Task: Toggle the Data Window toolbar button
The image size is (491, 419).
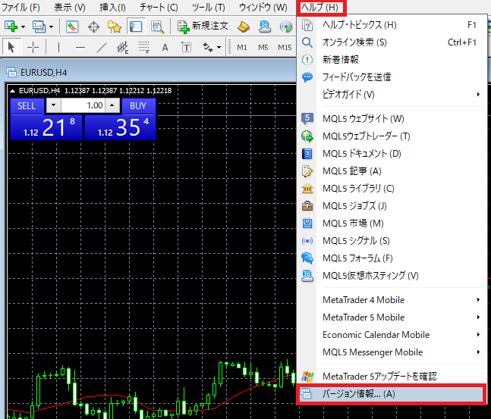Action: (93, 27)
